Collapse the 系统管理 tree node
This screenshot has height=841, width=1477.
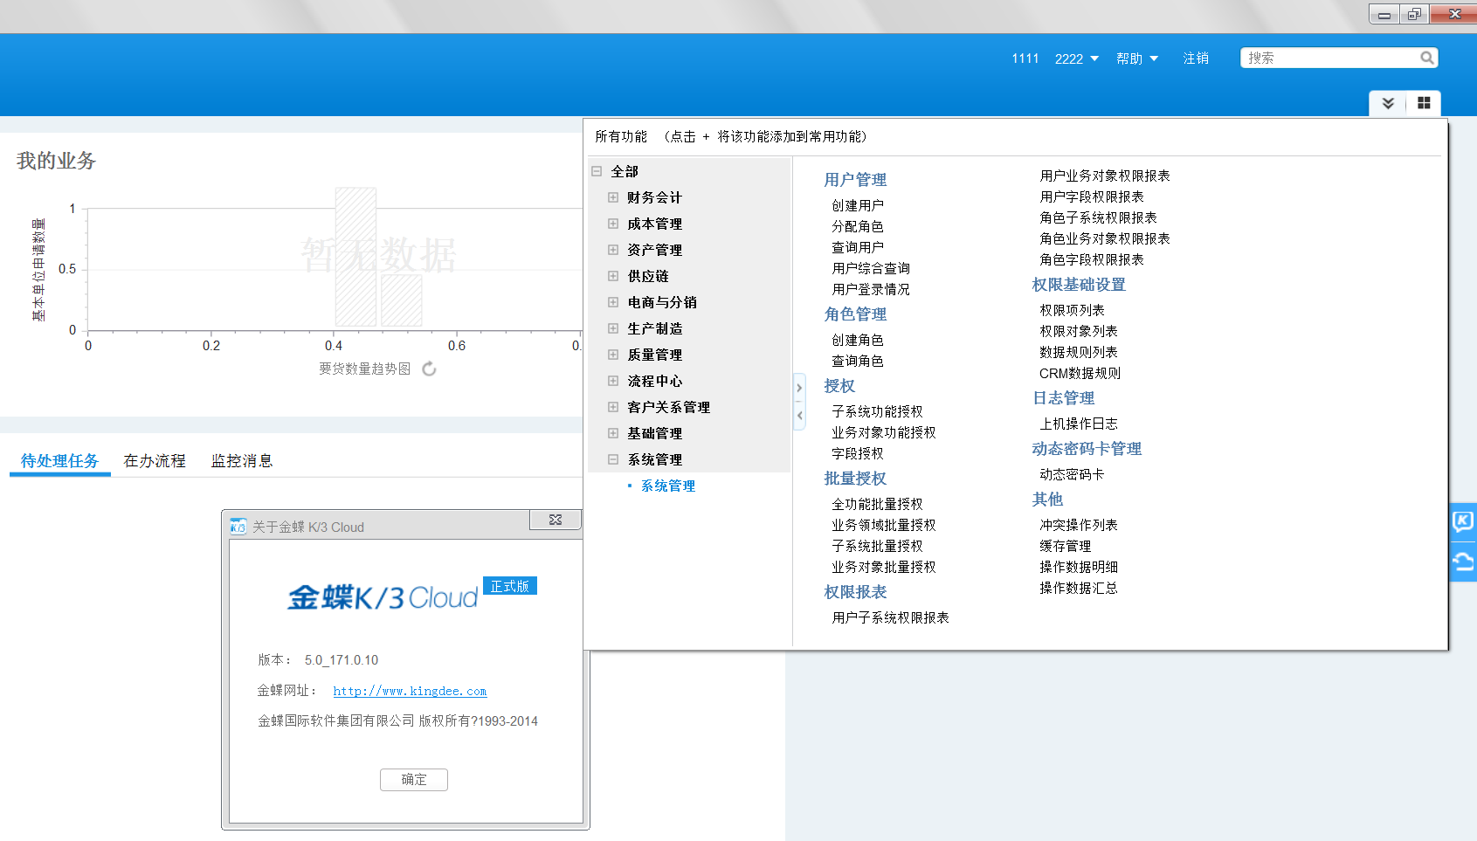coord(613,459)
